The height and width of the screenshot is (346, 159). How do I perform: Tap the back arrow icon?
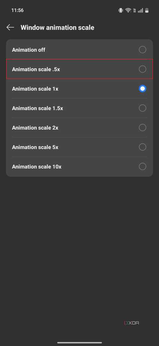tap(10, 27)
